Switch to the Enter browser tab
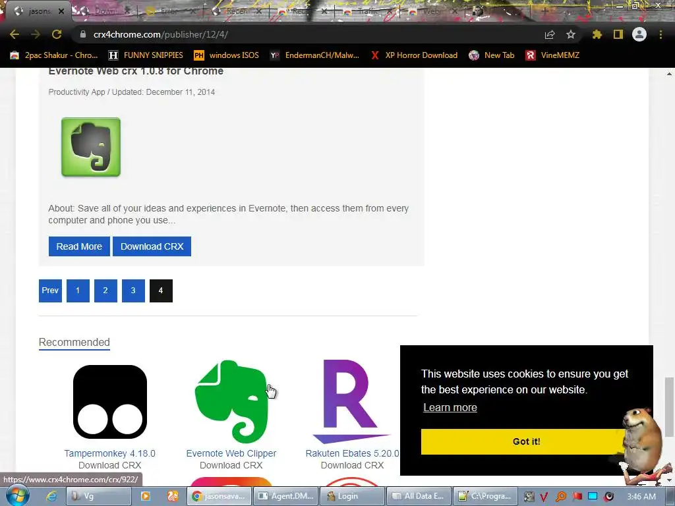This screenshot has height=506, width=675. [x=169, y=11]
